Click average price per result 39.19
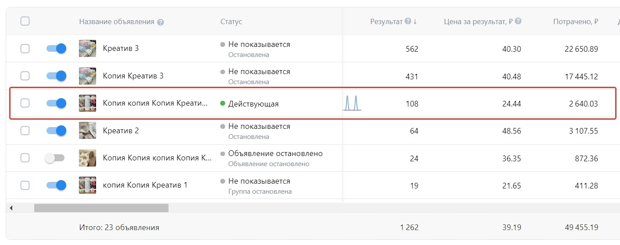 [x=512, y=227]
